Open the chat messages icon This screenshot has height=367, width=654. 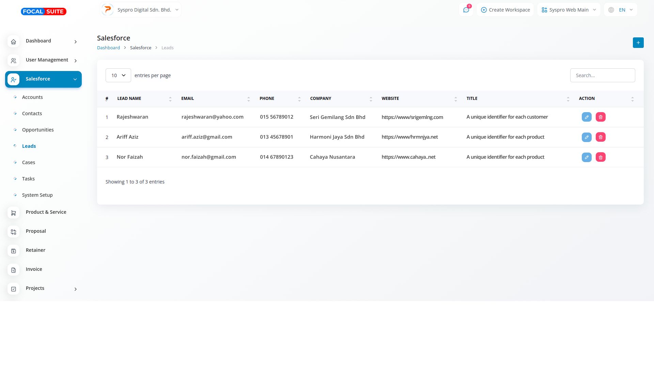coord(466,10)
